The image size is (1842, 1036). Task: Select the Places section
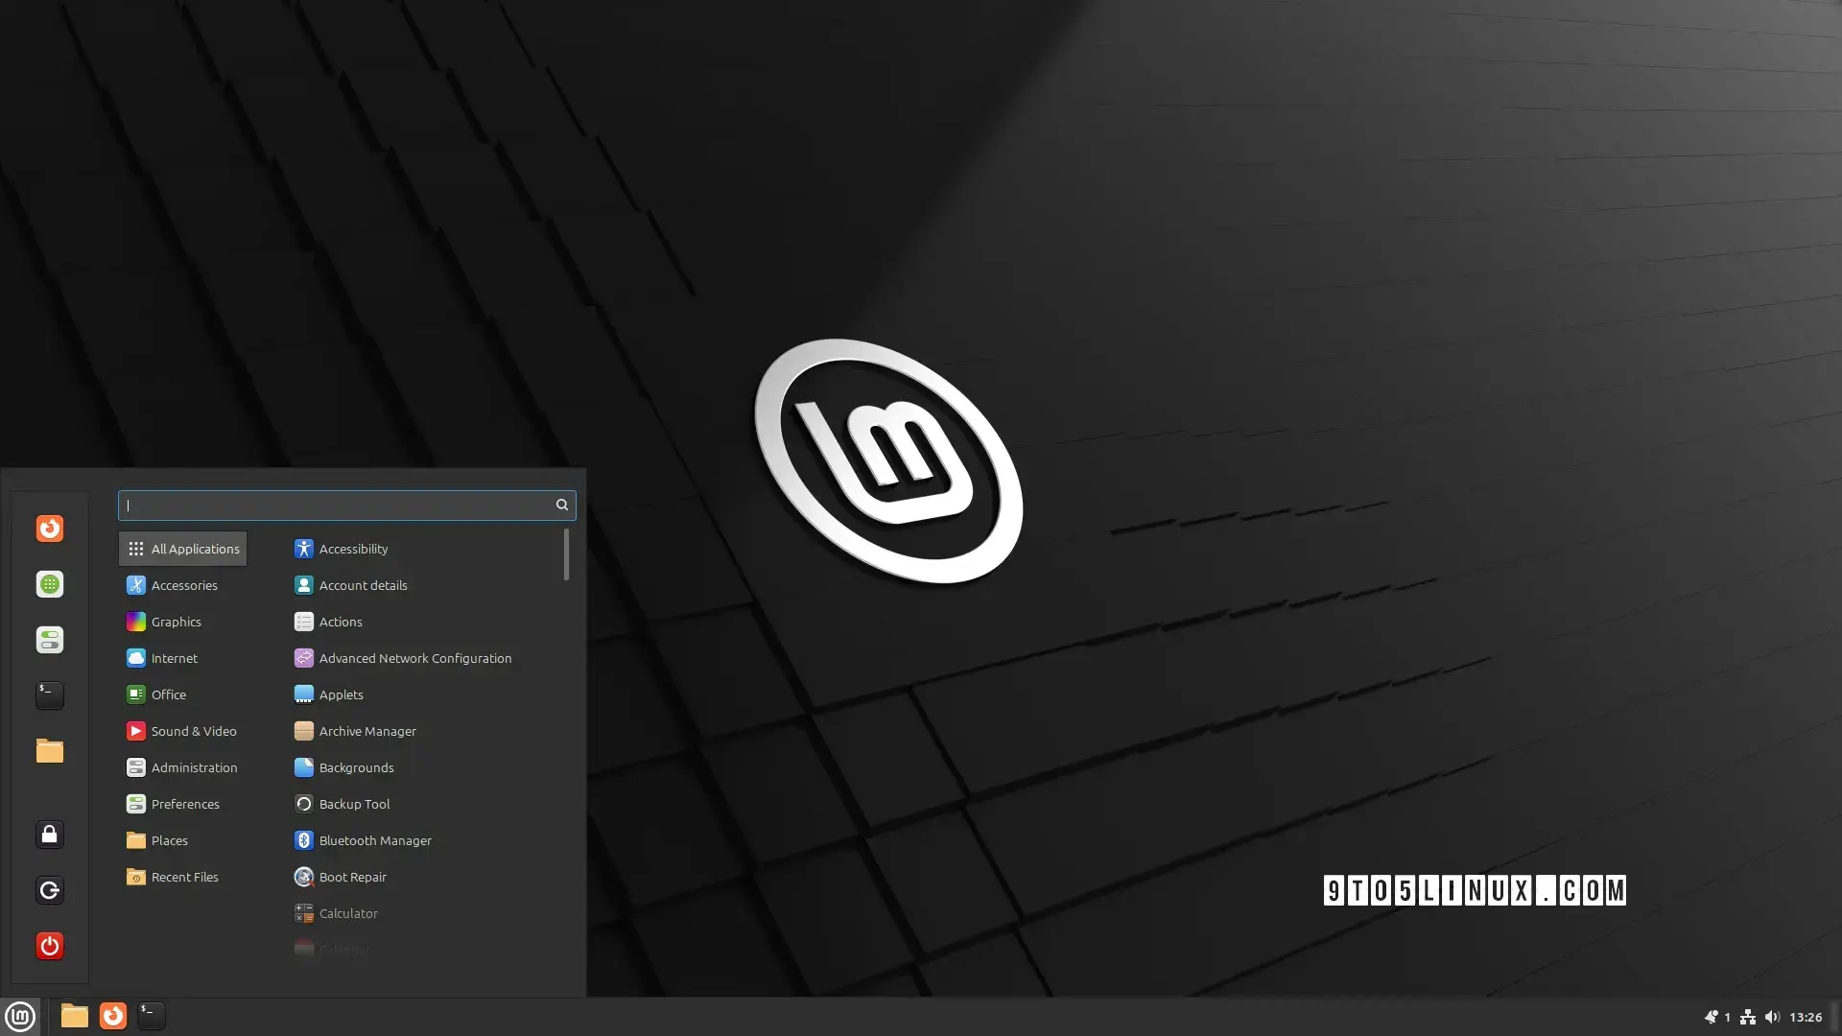(170, 838)
